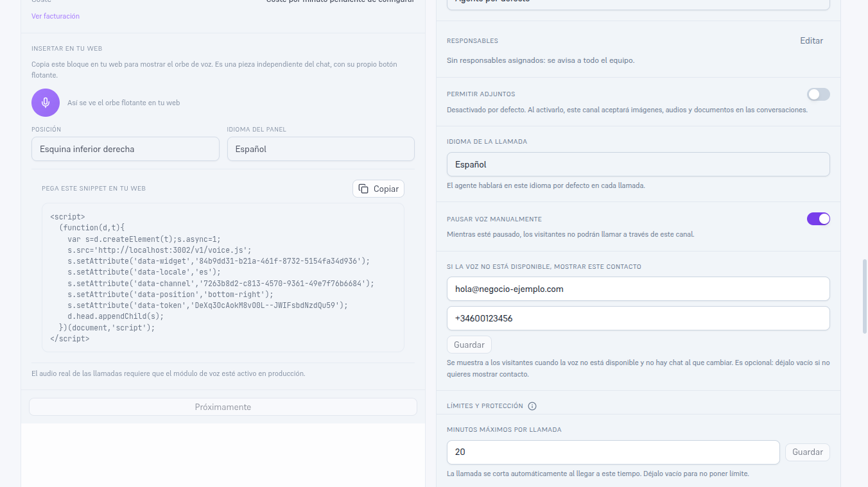Click Guardar under the contact fields
The height and width of the screenshot is (487, 868).
click(469, 345)
